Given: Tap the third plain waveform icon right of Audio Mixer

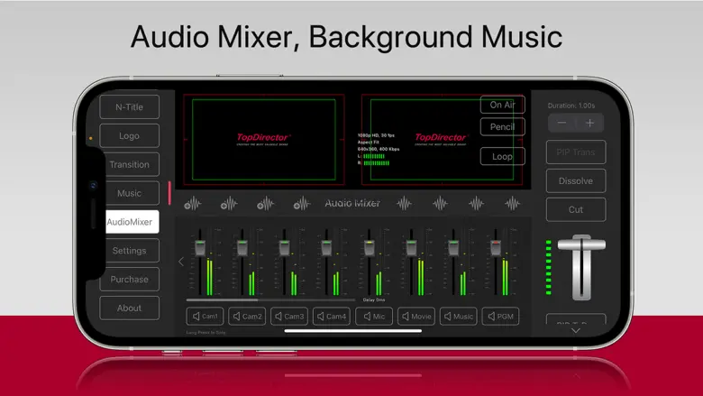Looking at the screenshot, I should [476, 204].
